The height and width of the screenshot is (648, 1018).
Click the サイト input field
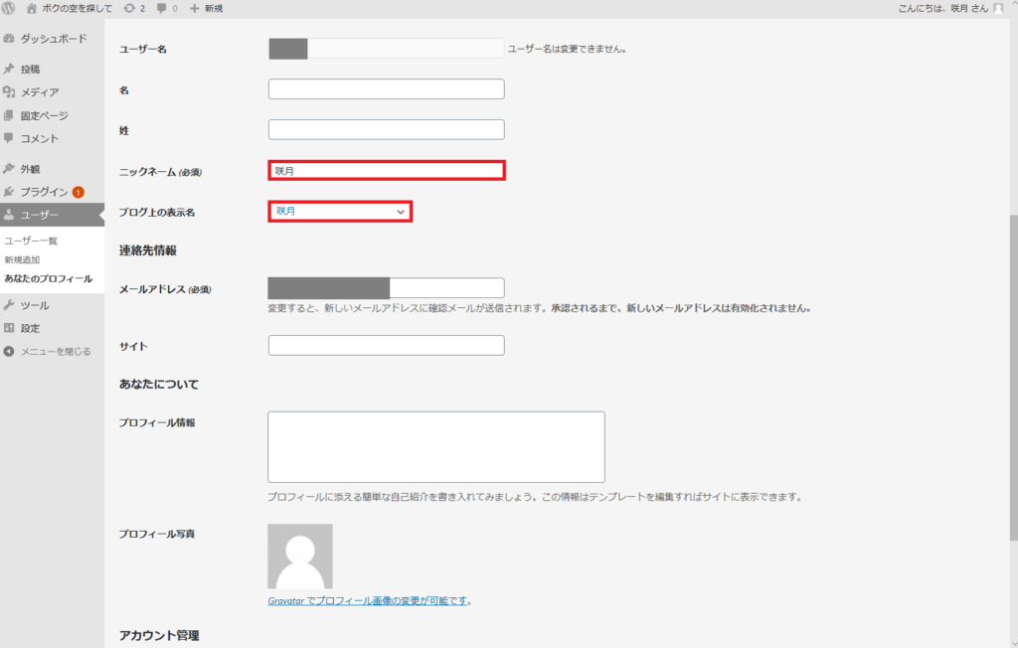387,346
